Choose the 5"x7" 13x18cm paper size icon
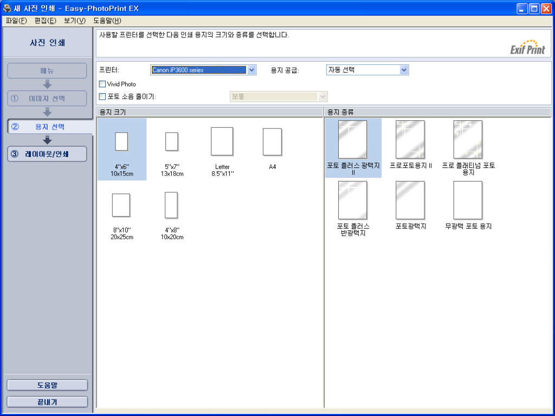Screen dimensions: 555x416 (x=172, y=141)
